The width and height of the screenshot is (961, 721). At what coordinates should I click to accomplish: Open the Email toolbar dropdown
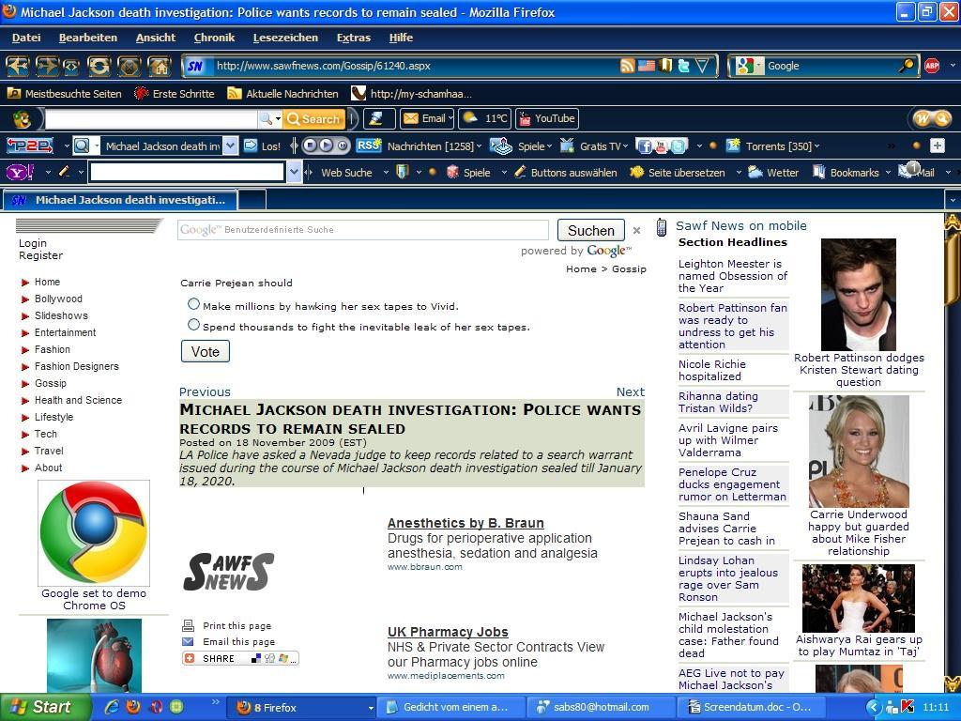coord(450,118)
